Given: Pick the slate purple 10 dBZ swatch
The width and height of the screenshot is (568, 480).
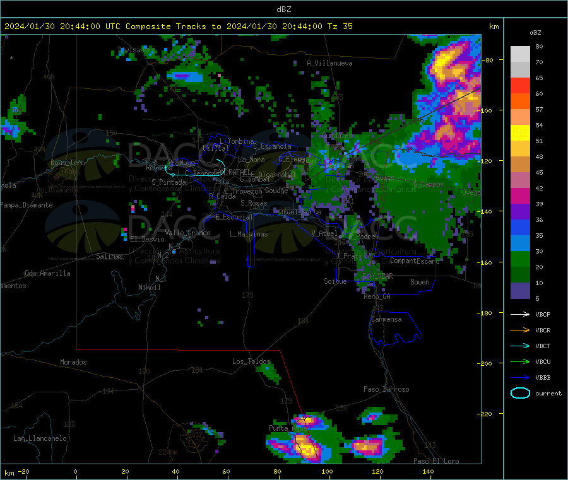Looking at the screenshot, I should 520,290.
